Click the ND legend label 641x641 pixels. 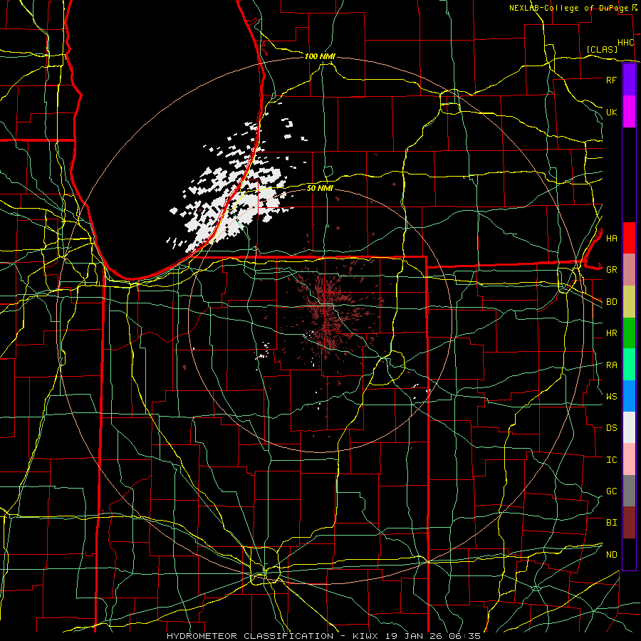[612, 555]
